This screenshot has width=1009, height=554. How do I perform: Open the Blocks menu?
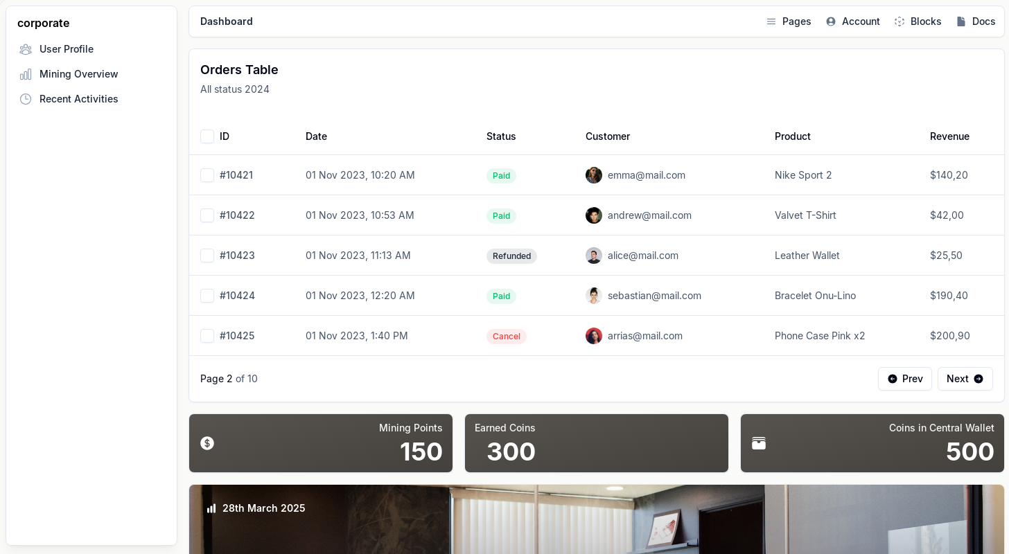tap(918, 21)
